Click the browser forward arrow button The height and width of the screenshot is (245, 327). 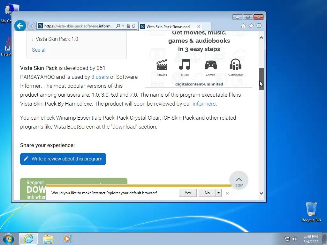31,26
